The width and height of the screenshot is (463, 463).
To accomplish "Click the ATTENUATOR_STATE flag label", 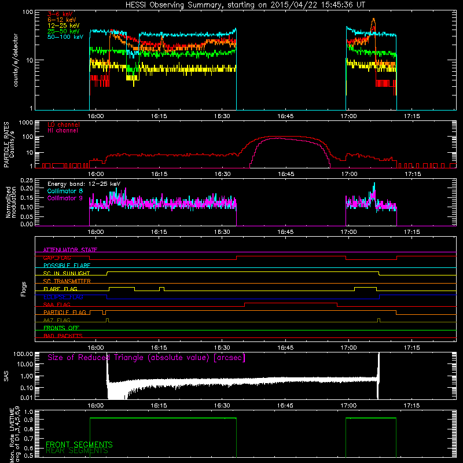I will (x=70, y=250).
